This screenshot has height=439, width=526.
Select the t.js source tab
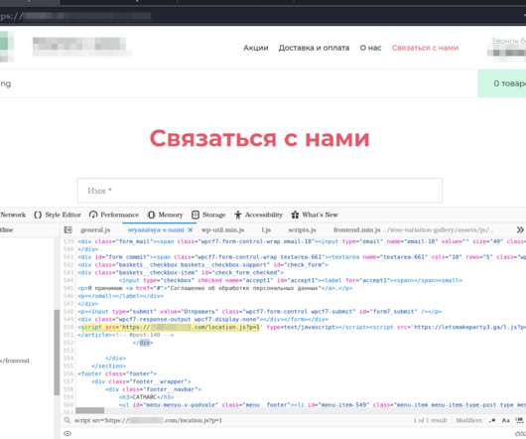(266, 229)
